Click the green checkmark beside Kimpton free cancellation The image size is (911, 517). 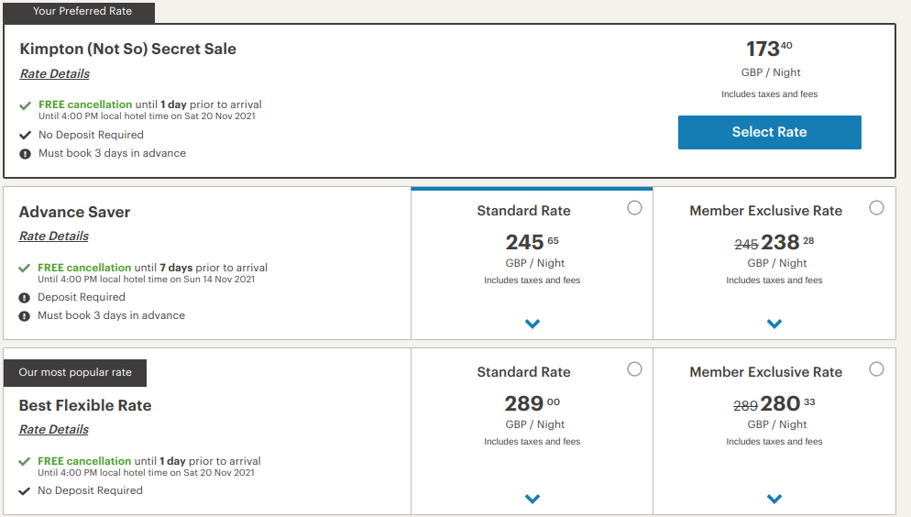pos(26,105)
